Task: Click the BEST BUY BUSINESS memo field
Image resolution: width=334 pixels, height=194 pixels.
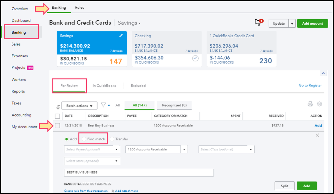Action: (x=139, y=173)
